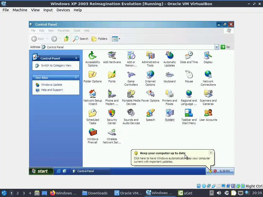Open the Windows Update link
263x197 pixels.
(51, 85)
